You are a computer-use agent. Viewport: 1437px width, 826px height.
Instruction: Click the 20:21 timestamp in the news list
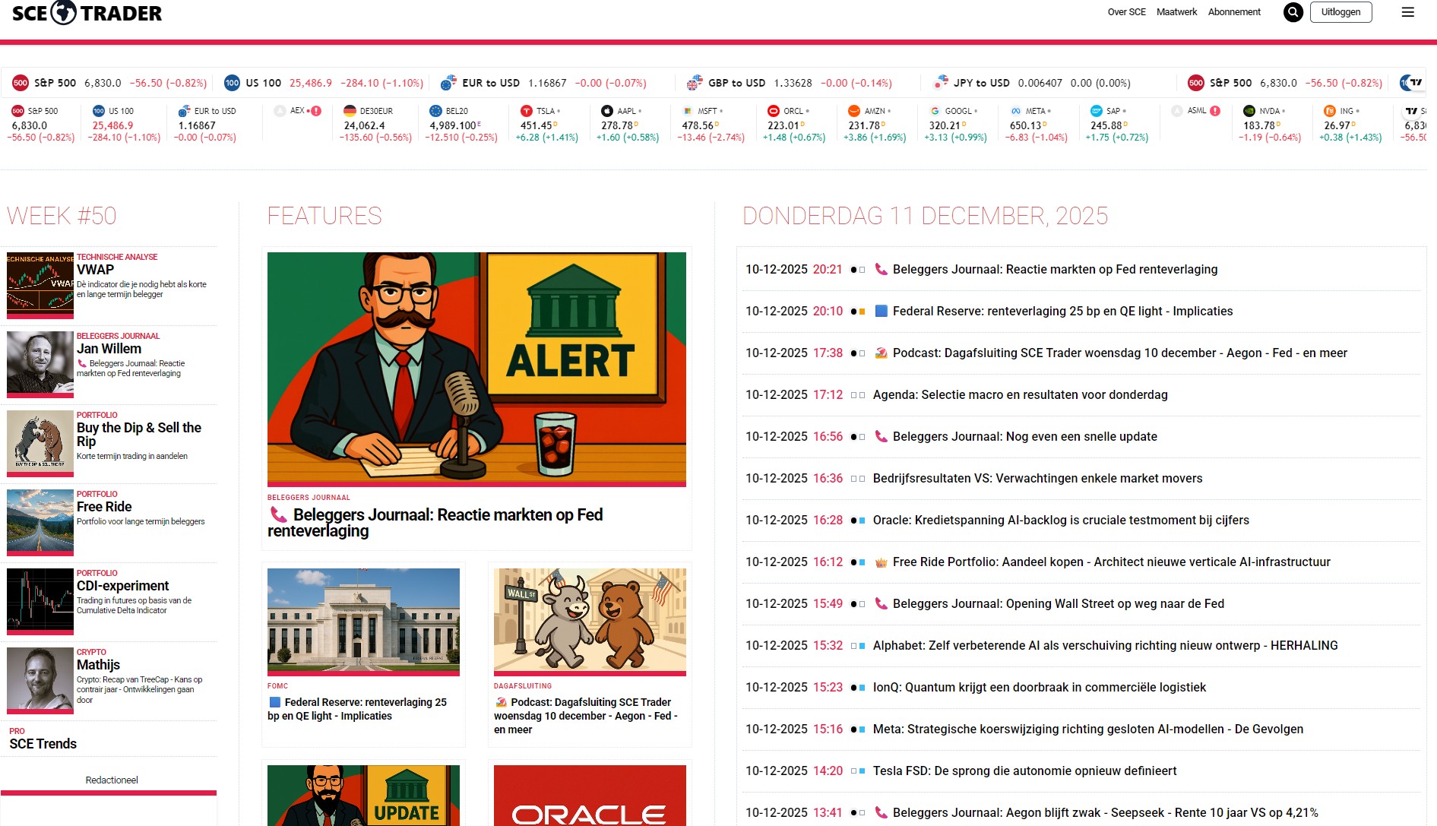[828, 269]
